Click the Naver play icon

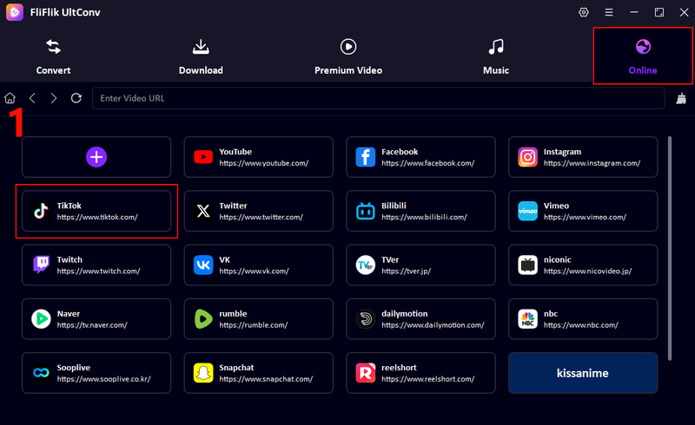tap(41, 319)
